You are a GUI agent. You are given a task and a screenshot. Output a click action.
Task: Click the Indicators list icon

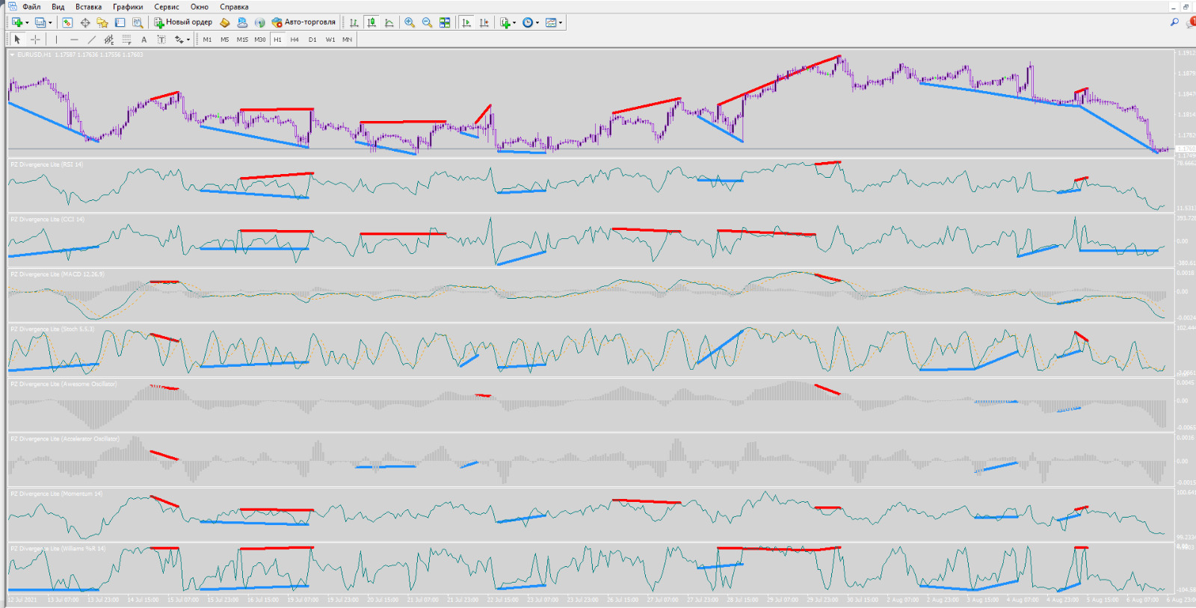pyautogui.click(x=505, y=22)
